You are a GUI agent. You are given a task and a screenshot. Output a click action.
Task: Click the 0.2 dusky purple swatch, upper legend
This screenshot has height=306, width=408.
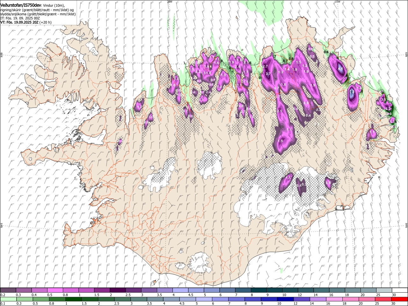(x=8, y=290)
